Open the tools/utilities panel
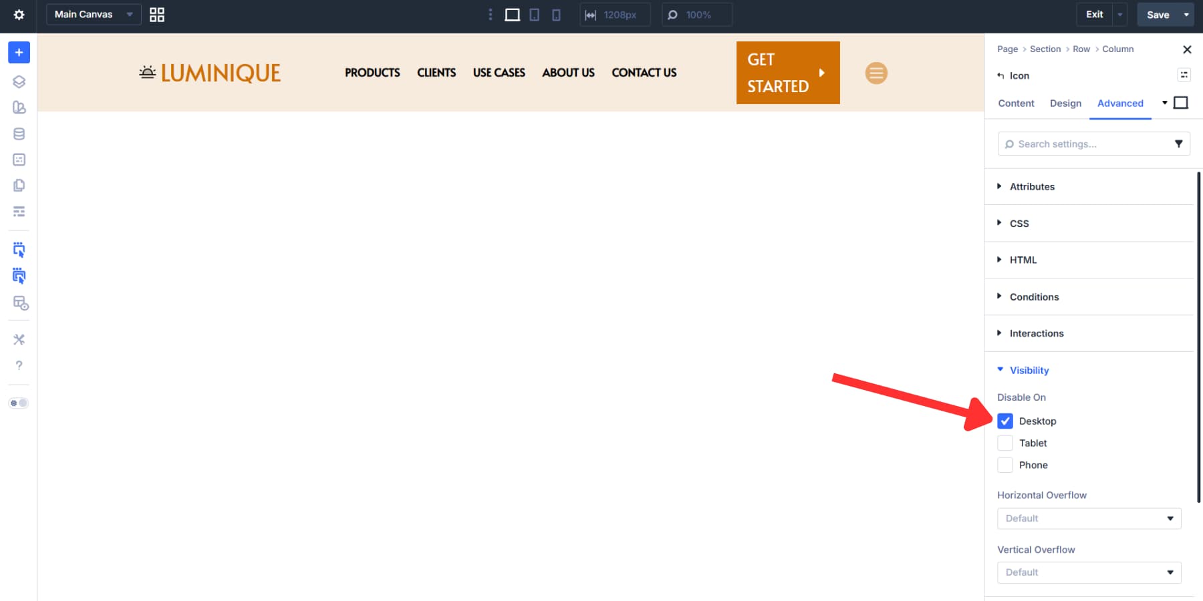This screenshot has width=1203, height=601. click(x=19, y=339)
